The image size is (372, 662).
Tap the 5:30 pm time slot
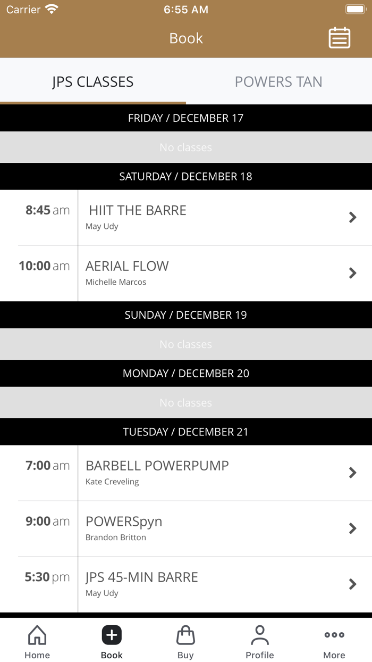coord(47,577)
